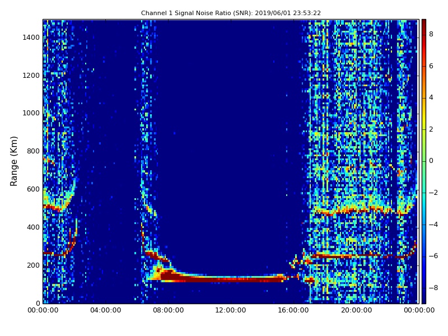The image size is (448, 336).
Task: Click the colorbar label 2
Action: point(431,129)
